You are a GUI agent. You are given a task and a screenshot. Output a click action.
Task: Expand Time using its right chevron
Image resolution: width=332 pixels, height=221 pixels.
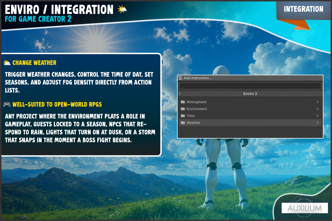[x=318, y=116]
